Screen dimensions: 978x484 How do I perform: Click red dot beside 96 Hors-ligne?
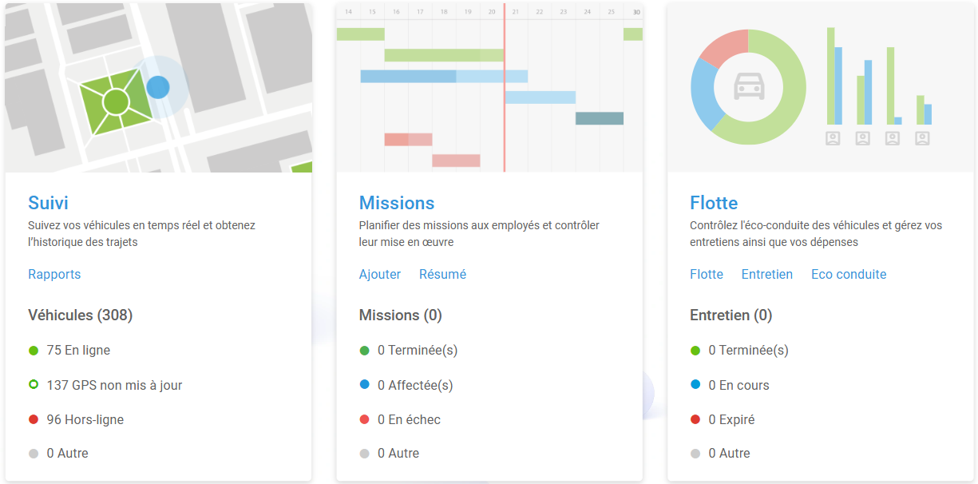pyautogui.click(x=34, y=419)
